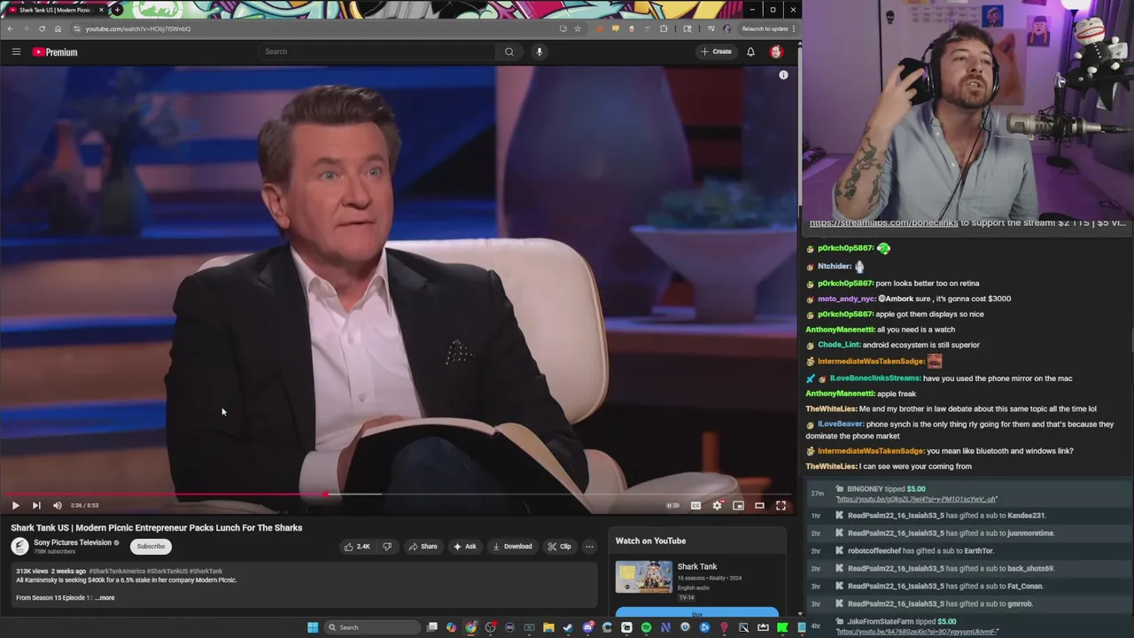Go to YouTube Premium home logo

coord(55,52)
